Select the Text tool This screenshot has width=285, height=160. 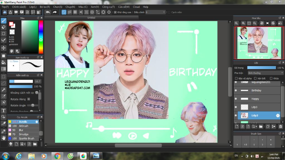click(x=3, y=110)
